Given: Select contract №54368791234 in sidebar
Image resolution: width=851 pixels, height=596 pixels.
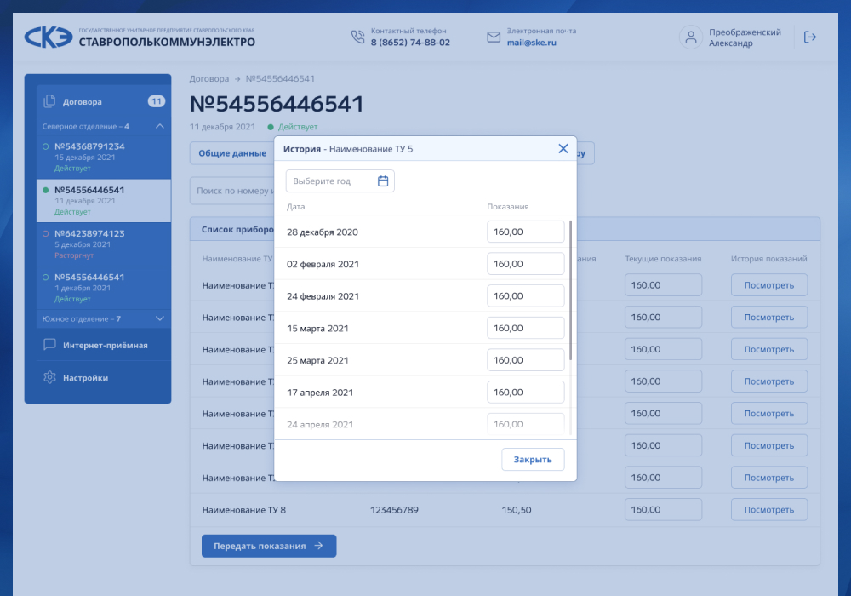Looking at the screenshot, I should pyautogui.click(x=104, y=157).
